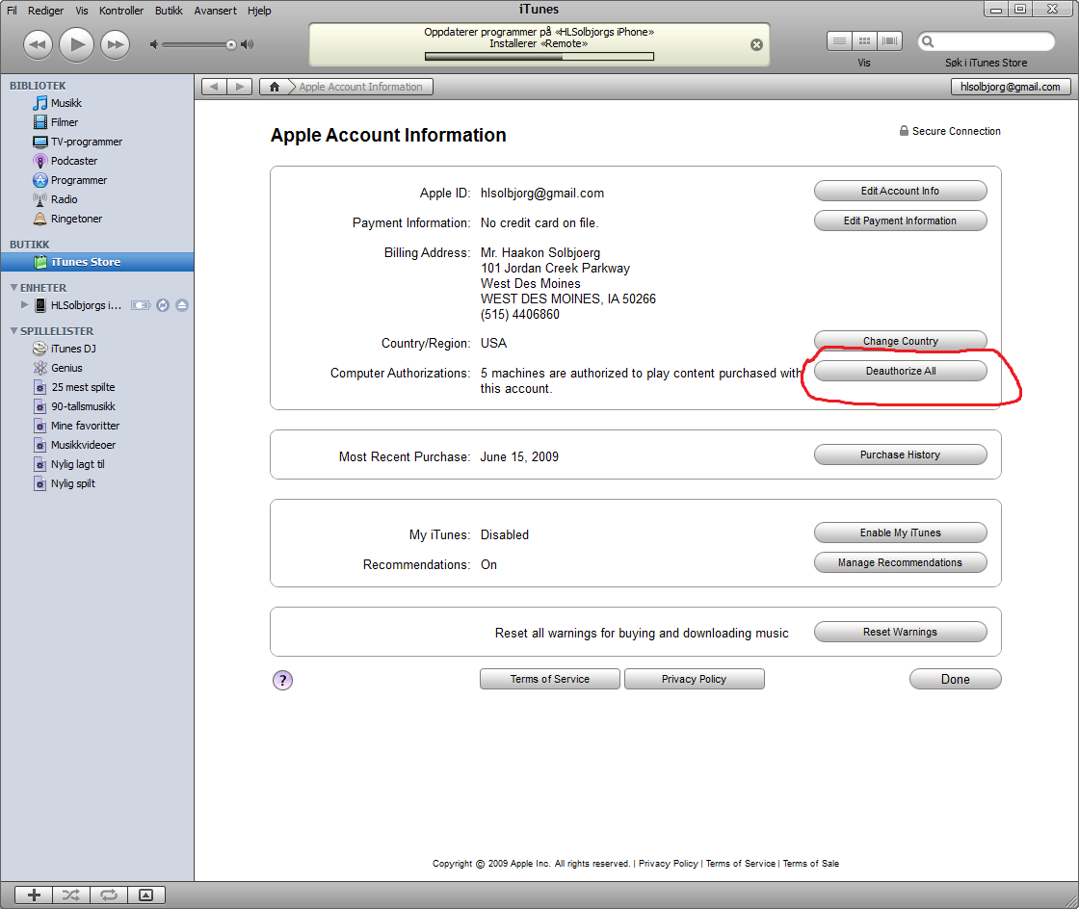Click Edit Payment Information button
This screenshot has height=909, width=1079.
[x=900, y=221]
